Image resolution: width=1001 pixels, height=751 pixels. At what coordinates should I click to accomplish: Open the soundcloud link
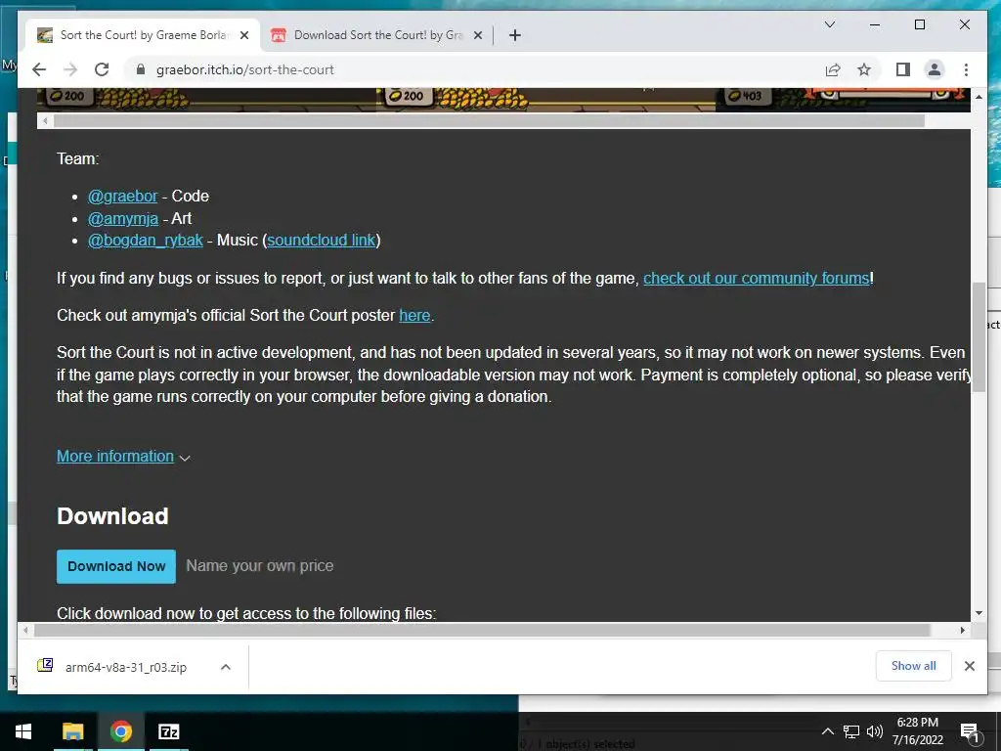coord(321,241)
